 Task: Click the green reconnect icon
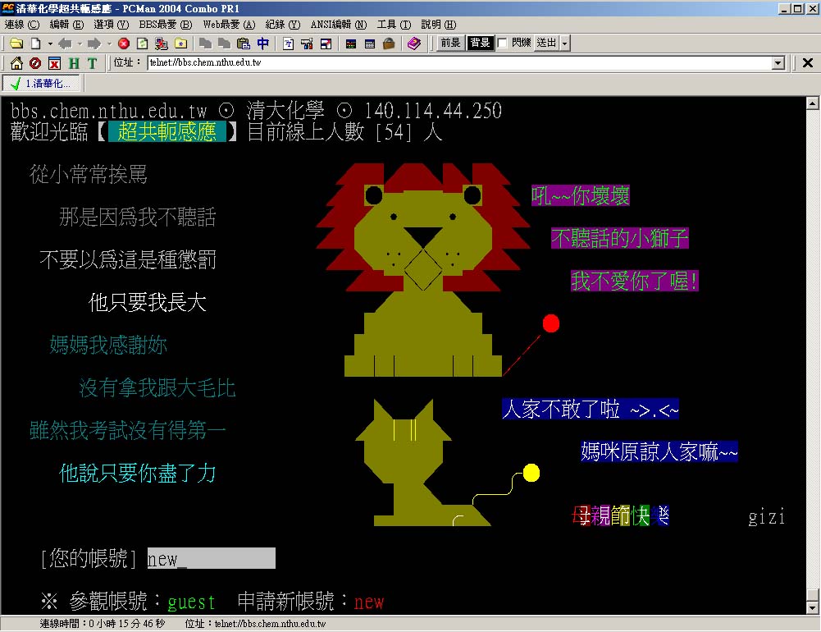[142, 44]
